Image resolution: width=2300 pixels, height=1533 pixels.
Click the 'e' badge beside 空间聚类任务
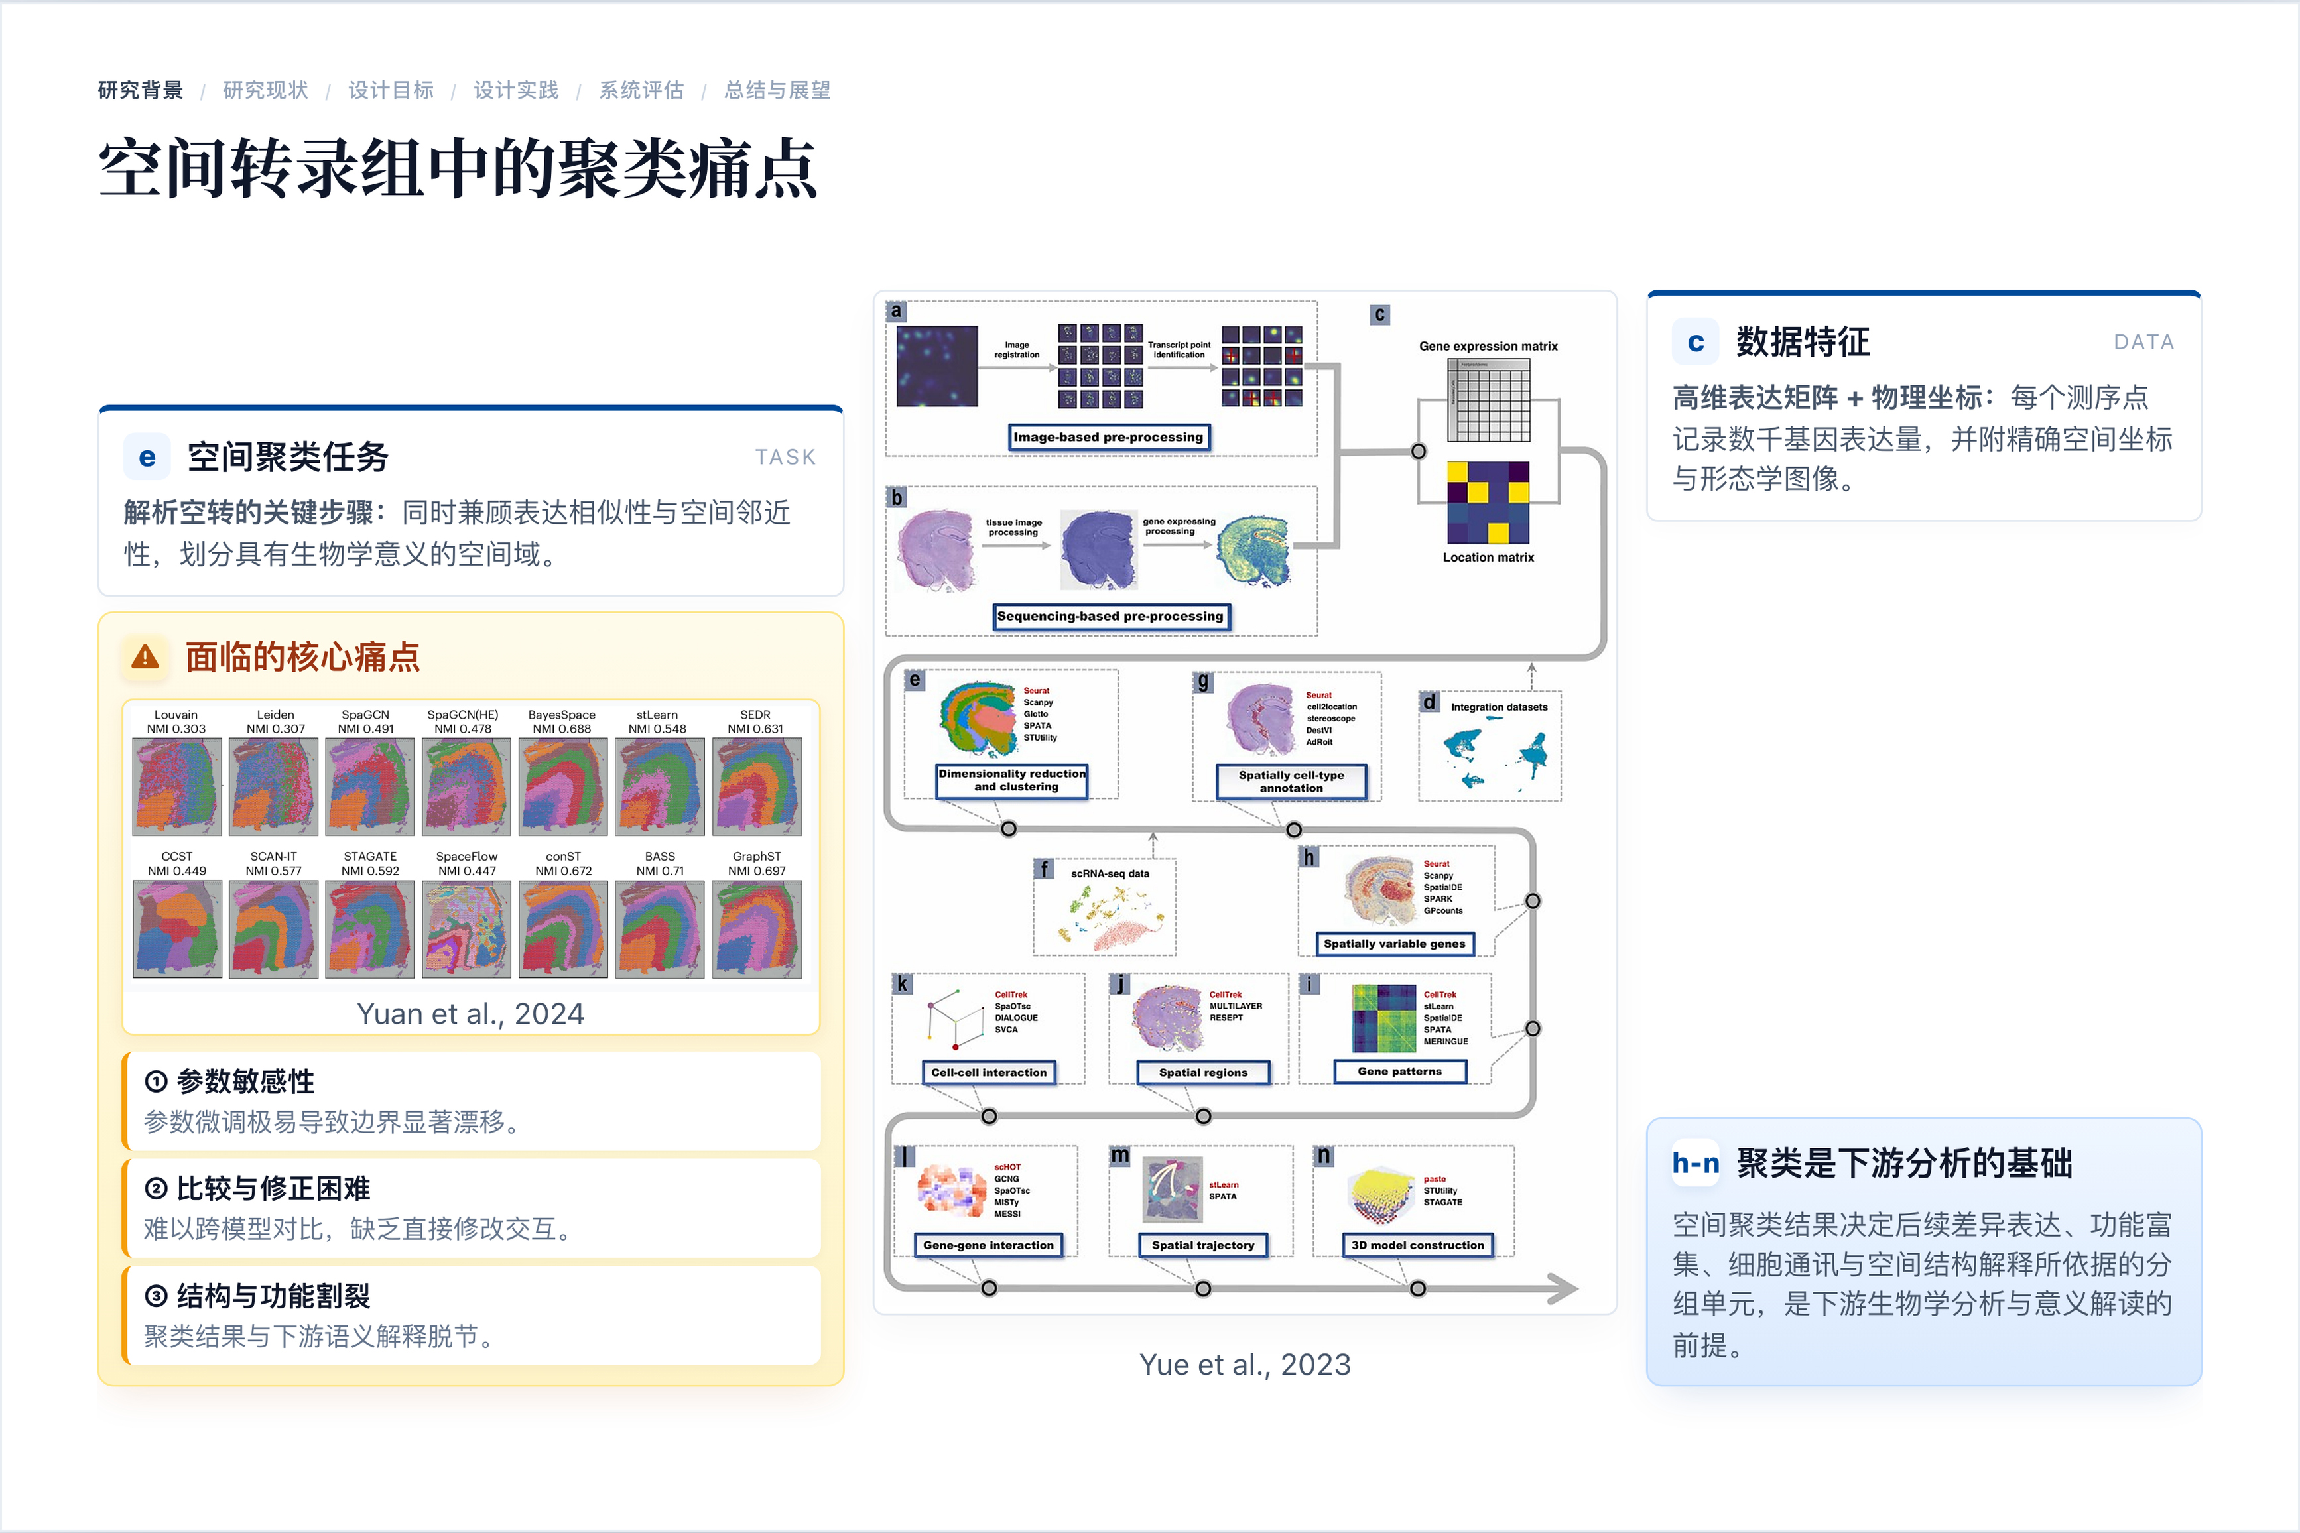[x=148, y=457]
